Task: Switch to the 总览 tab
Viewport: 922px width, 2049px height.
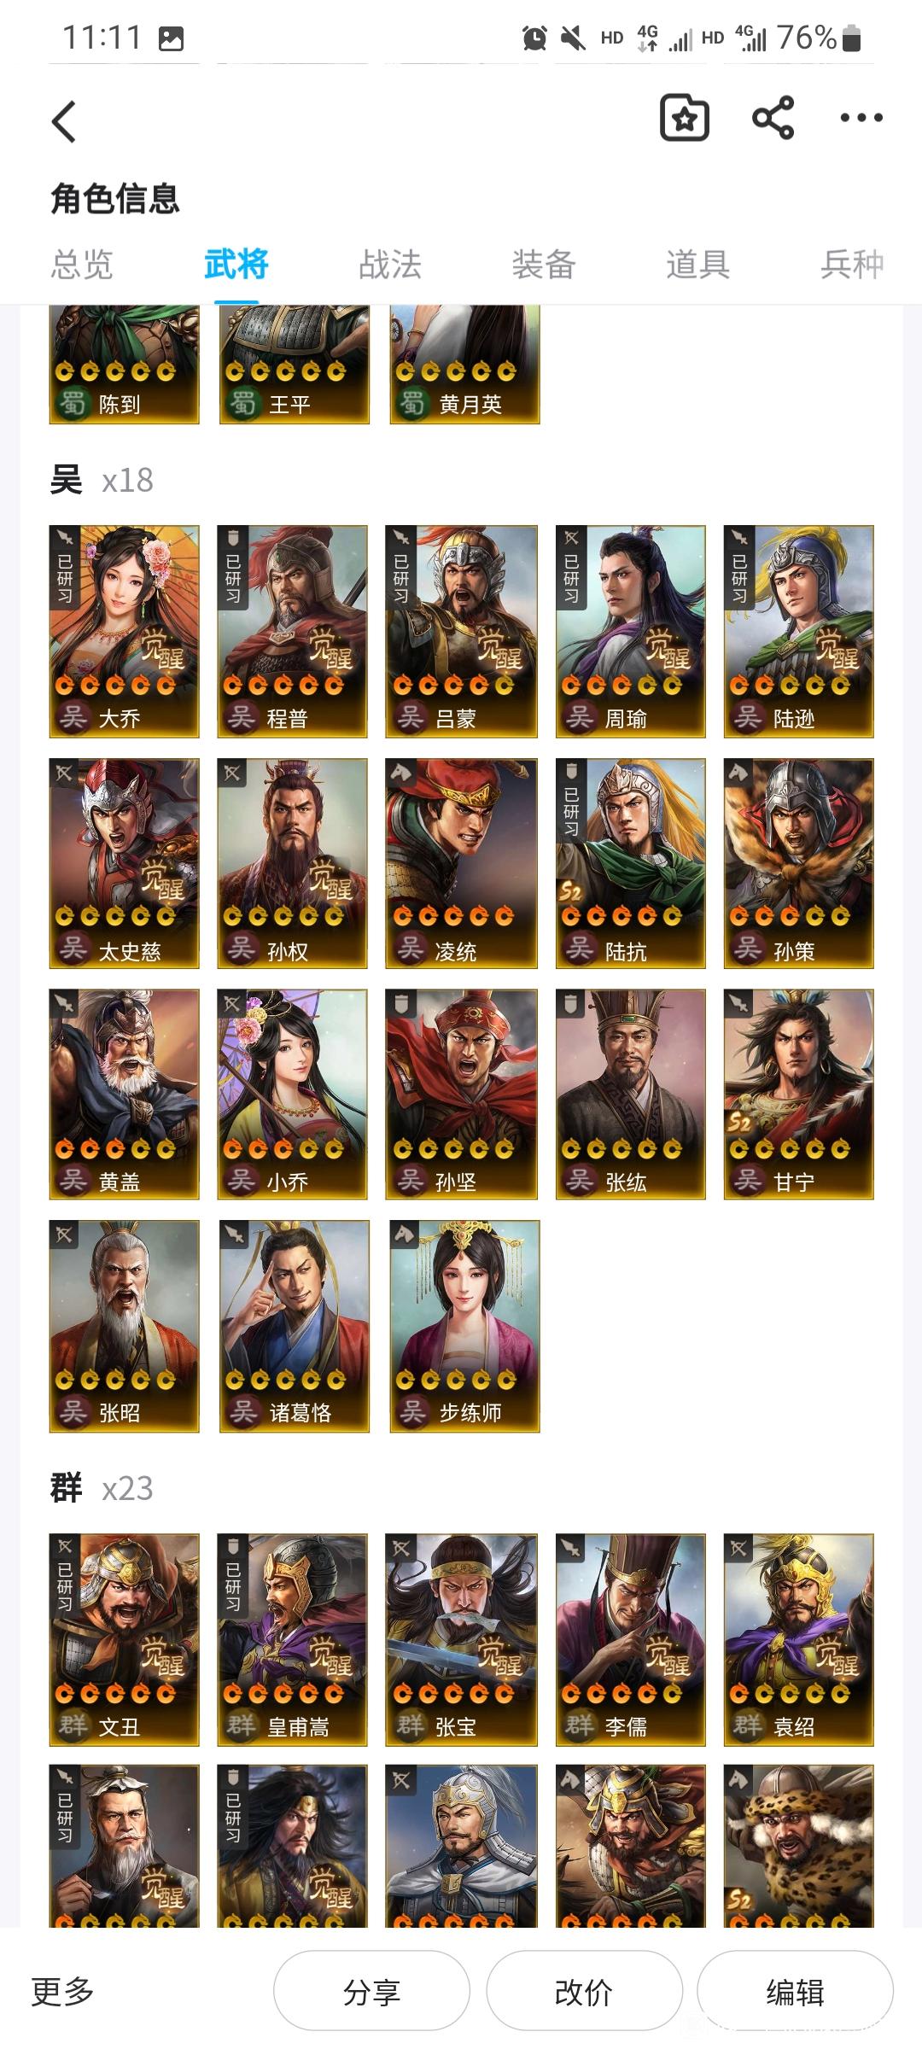Action: coord(82,265)
